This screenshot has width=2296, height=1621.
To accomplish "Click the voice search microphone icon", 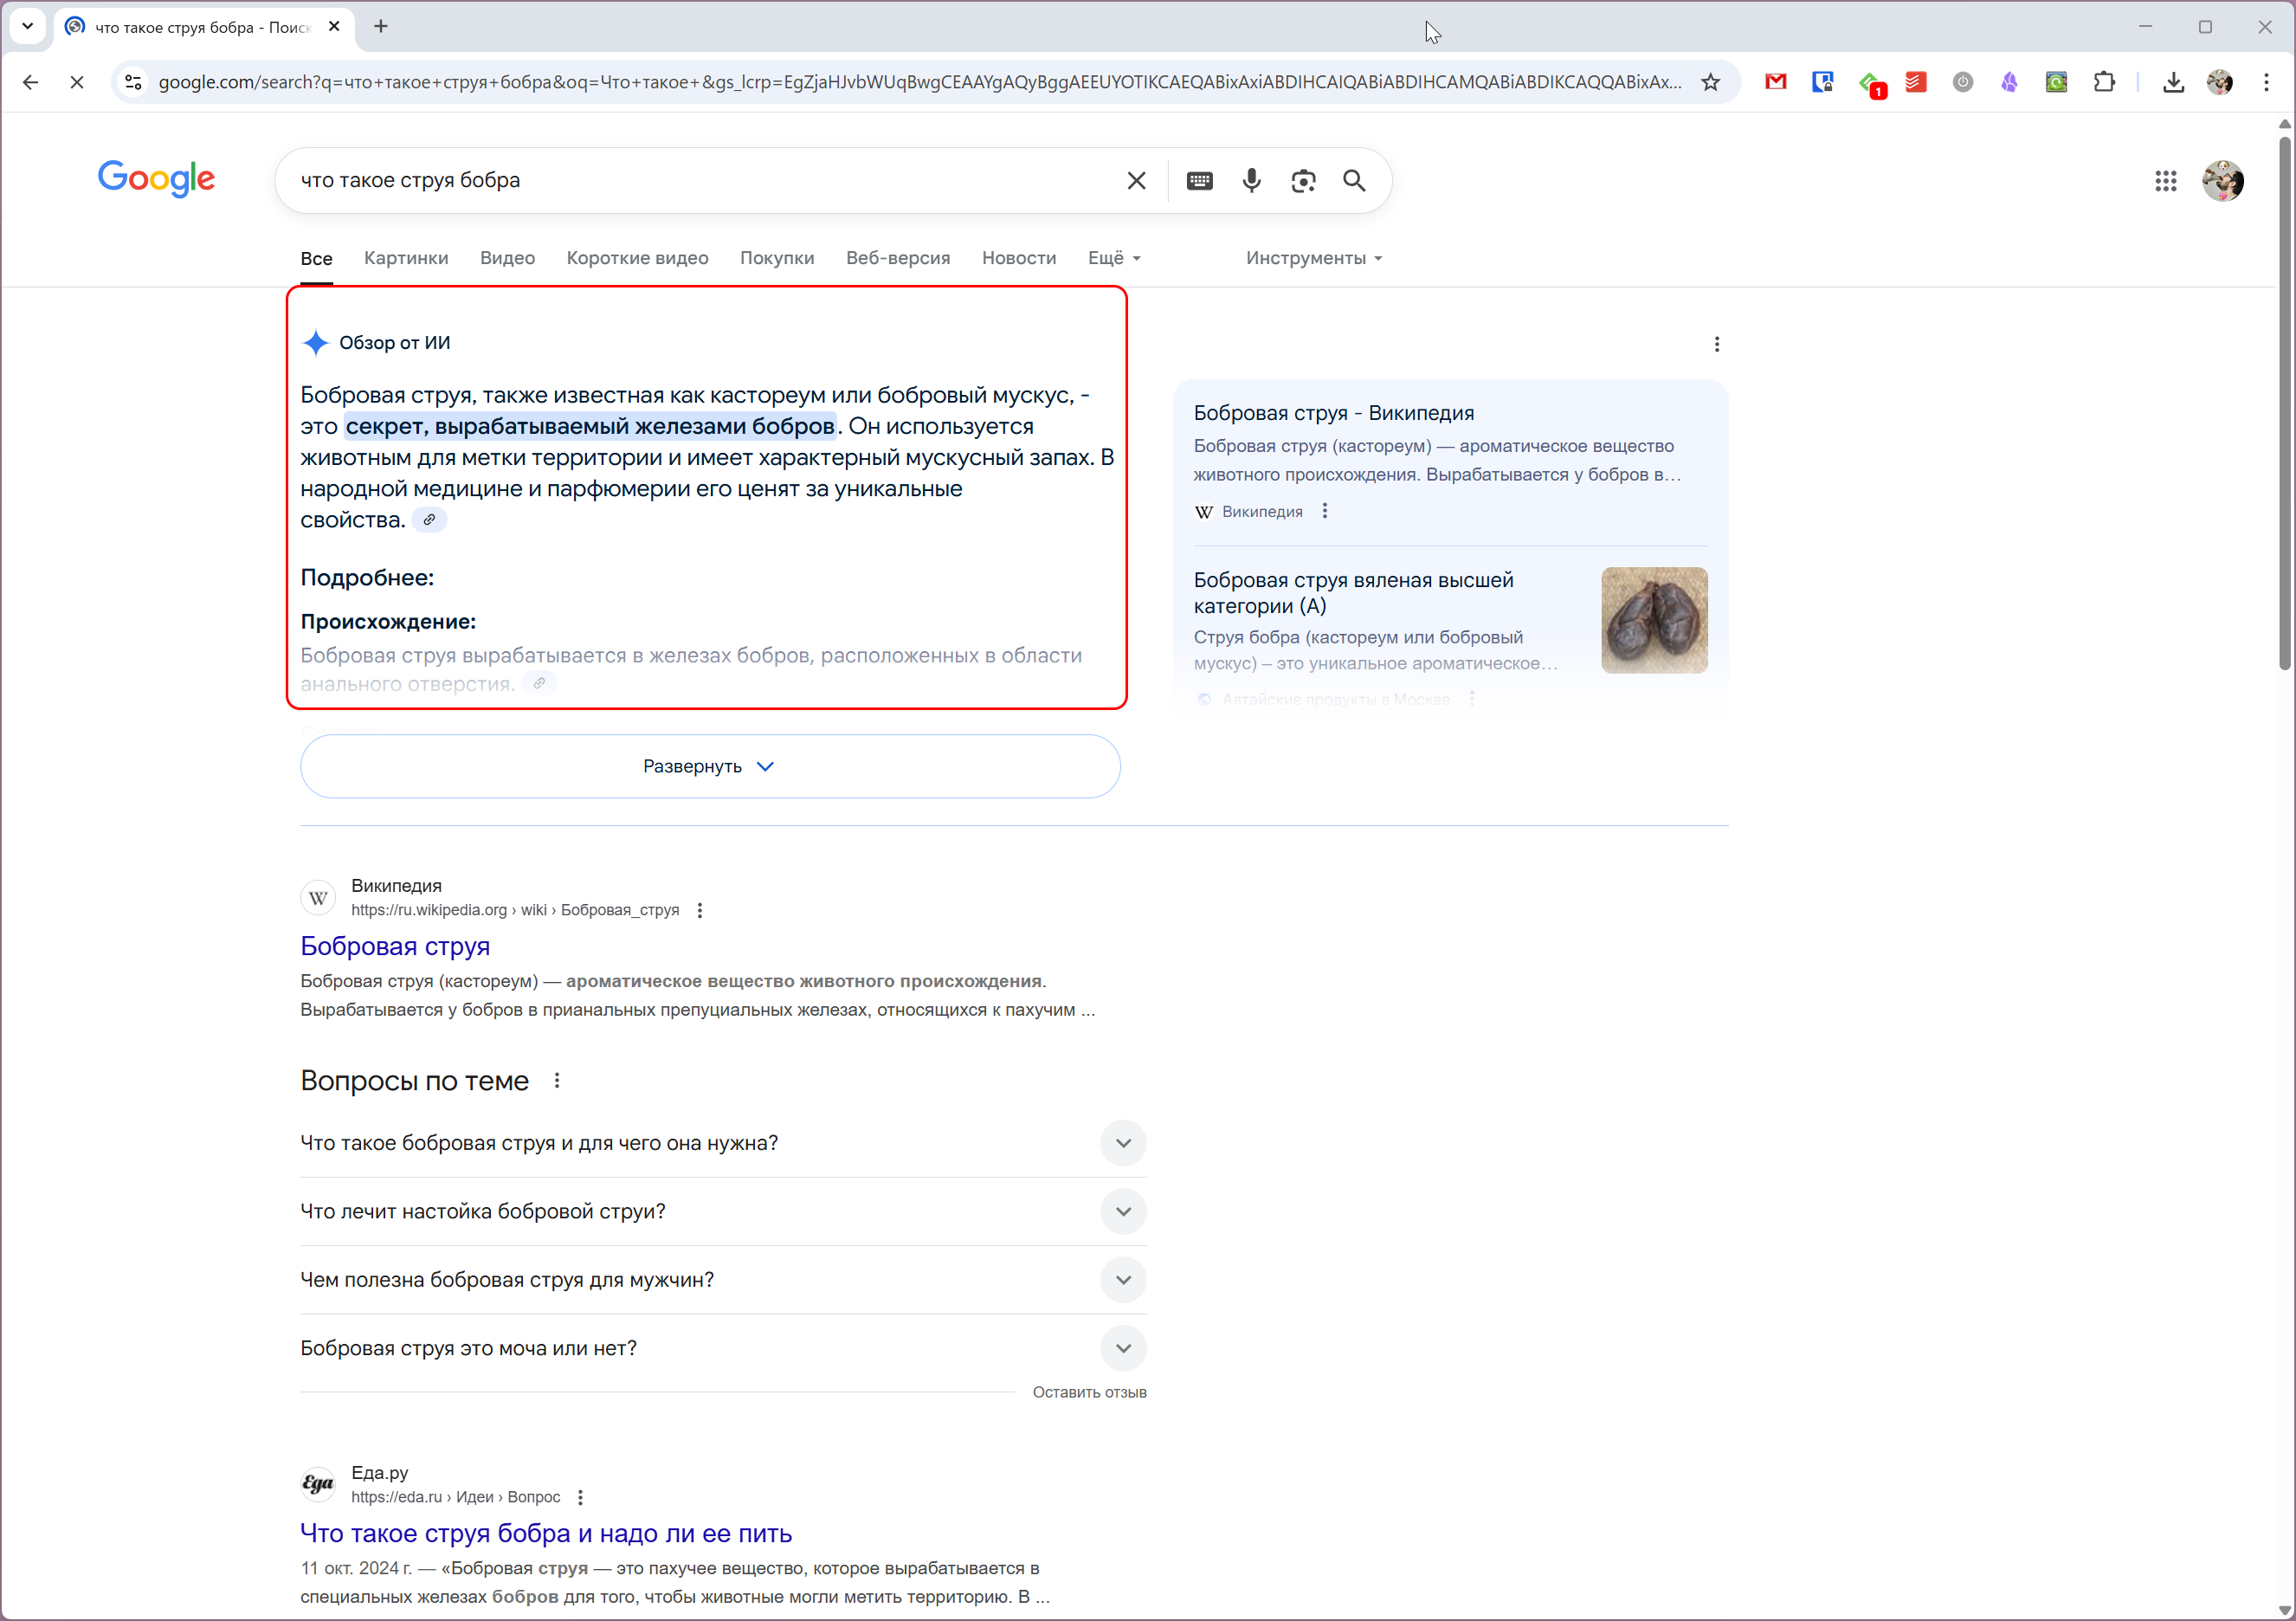I will [x=1251, y=181].
